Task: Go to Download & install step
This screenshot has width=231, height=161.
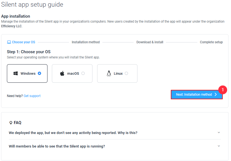Action: [150, 42]
